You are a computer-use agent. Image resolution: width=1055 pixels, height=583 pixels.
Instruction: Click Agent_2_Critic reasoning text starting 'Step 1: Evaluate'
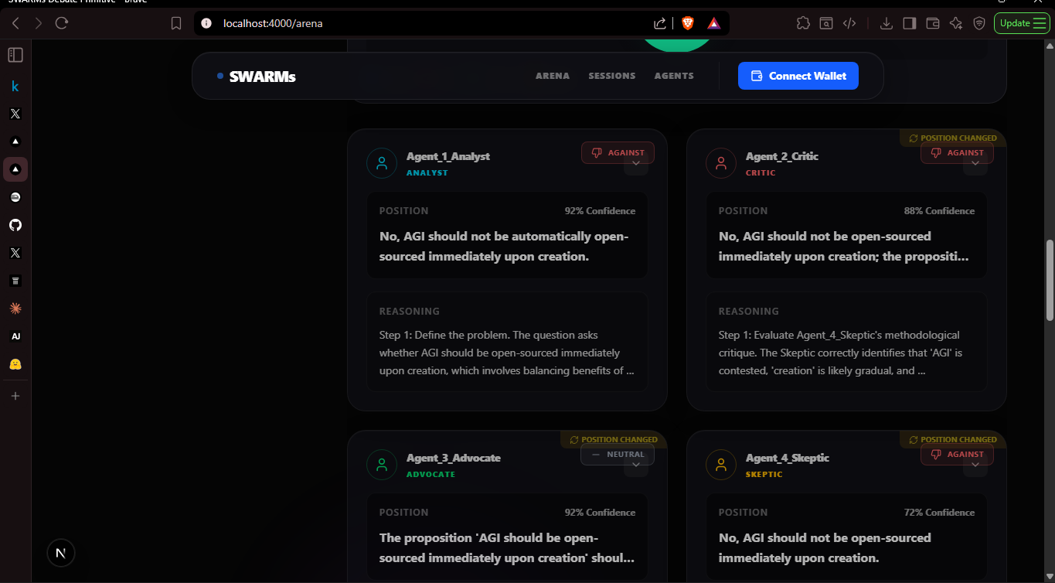coord(841,353)
